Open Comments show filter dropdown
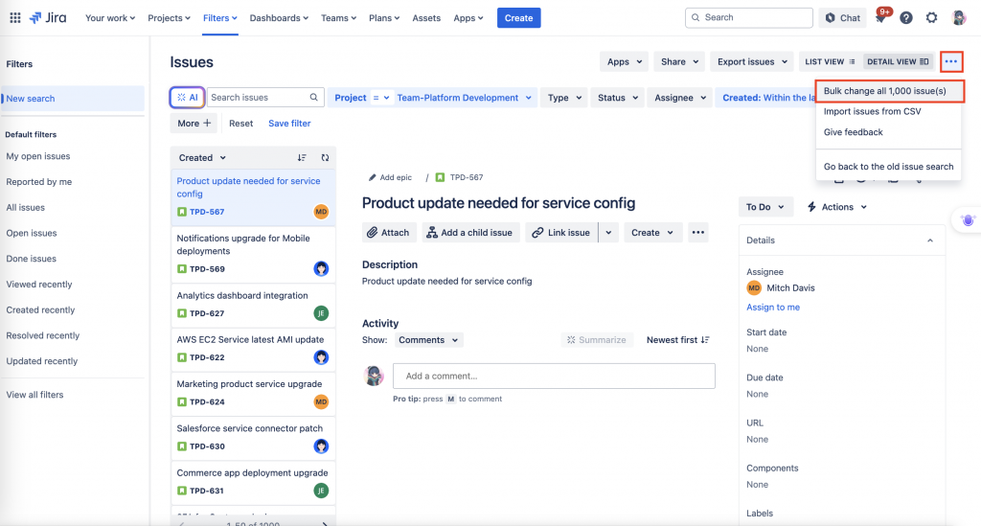The width and height of the screenshot is (981, 526). (428, 339)
